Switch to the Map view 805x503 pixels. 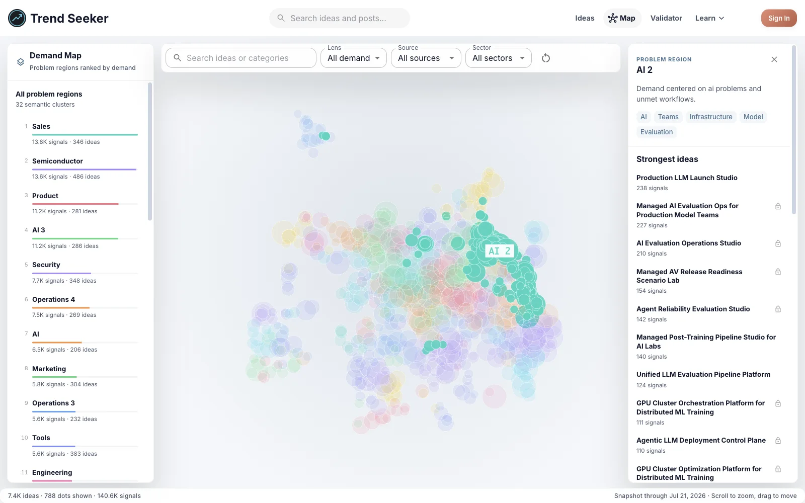622,18
